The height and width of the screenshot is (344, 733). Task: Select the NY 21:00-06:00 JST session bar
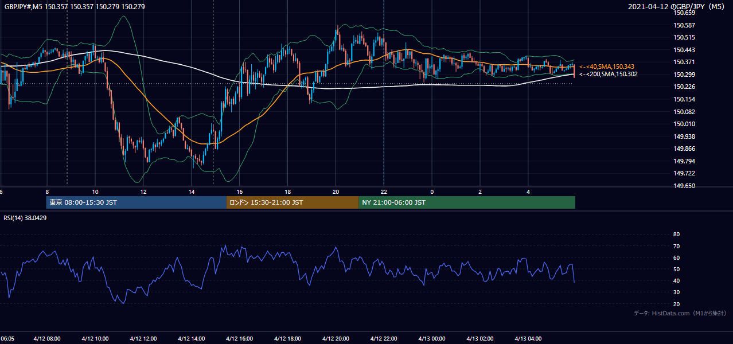coord(467,202)
